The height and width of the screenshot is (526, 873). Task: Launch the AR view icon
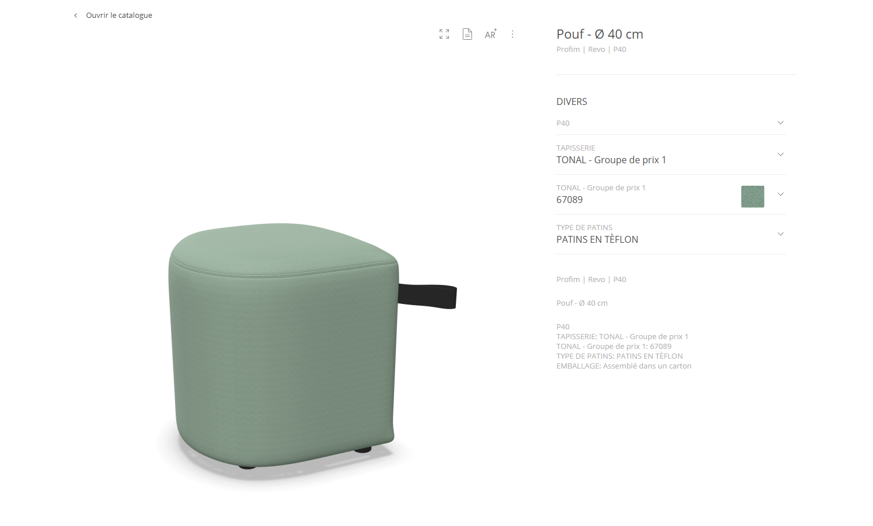tap(491, 35)
